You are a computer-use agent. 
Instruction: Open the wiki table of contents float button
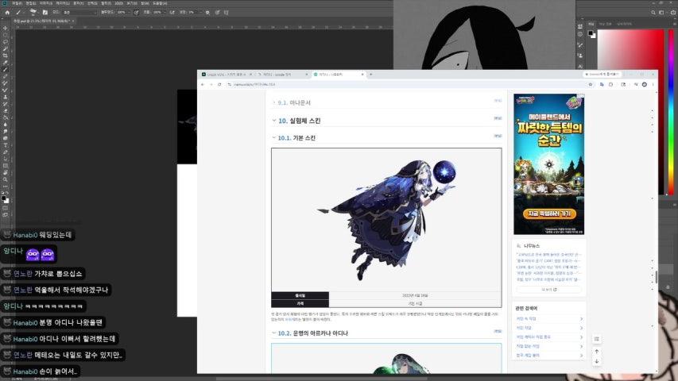597,339
